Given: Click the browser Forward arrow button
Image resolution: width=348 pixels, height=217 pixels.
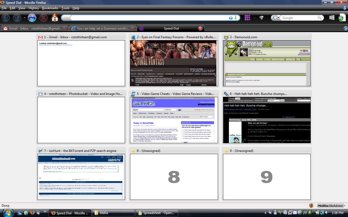Looking at the screenshot, I should tap(17, 18).
